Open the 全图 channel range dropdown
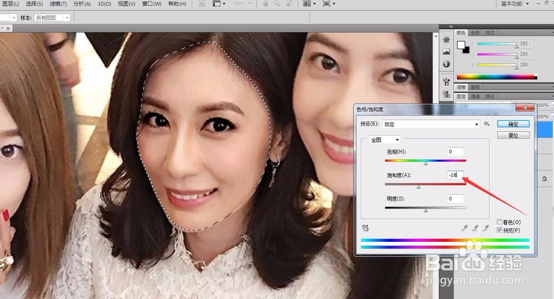Screen dimensions: 554x299 coord(385,140)
